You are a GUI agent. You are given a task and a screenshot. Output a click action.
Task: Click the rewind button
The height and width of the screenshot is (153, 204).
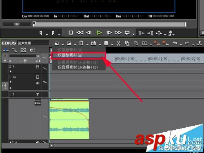tap(80, 33)
